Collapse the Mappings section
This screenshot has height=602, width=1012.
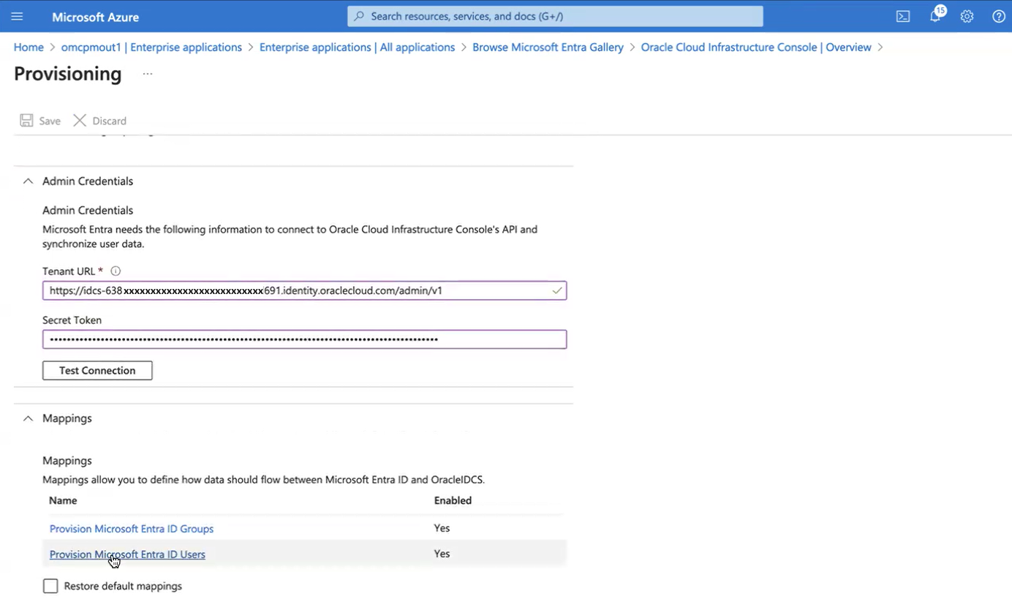pyautogui.click(x=27, y=418)
